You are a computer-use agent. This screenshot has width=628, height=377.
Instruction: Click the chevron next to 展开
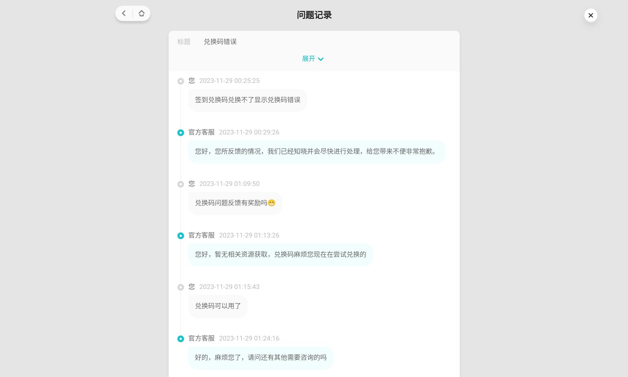pyautogui.click(x=321, y=59)
